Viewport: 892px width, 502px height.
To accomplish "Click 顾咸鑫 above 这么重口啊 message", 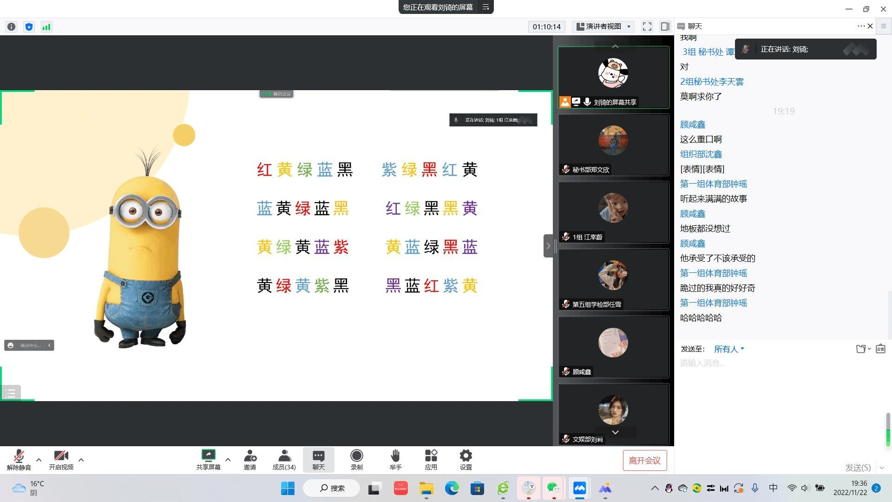I will [693, 125].
